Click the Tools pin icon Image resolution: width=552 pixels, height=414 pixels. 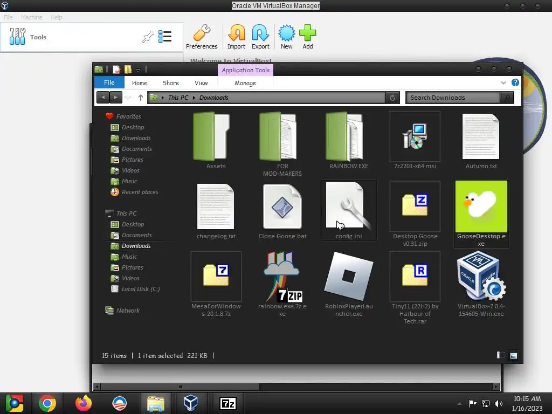tap(148, 37)
